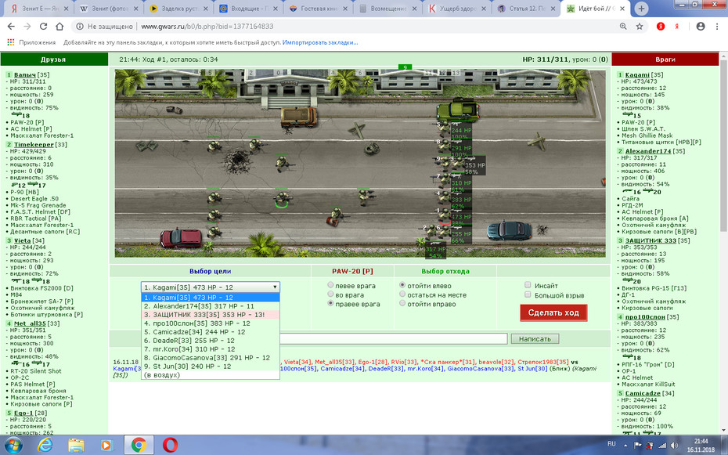Choose 'остаться на месте' option
This screenshot has height=455, width=728.
402,294
